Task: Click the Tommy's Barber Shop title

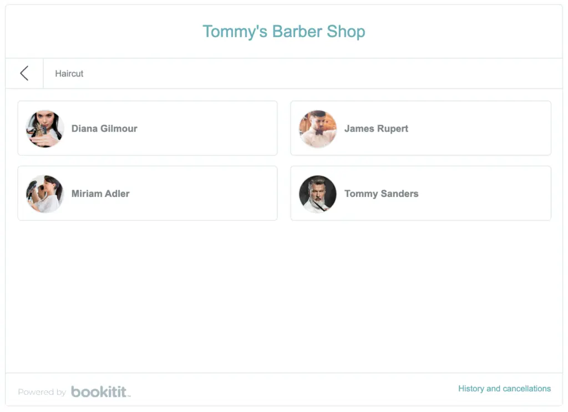Action: (283, 32)
